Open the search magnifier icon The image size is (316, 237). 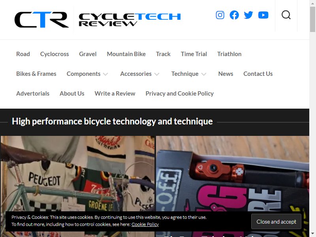286,15
